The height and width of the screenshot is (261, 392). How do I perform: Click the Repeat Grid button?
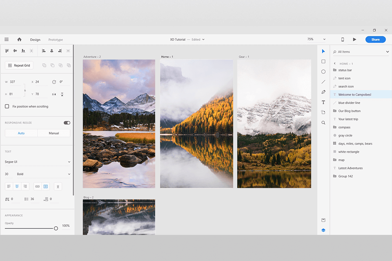pyautogui.click(x=19, y=65)
